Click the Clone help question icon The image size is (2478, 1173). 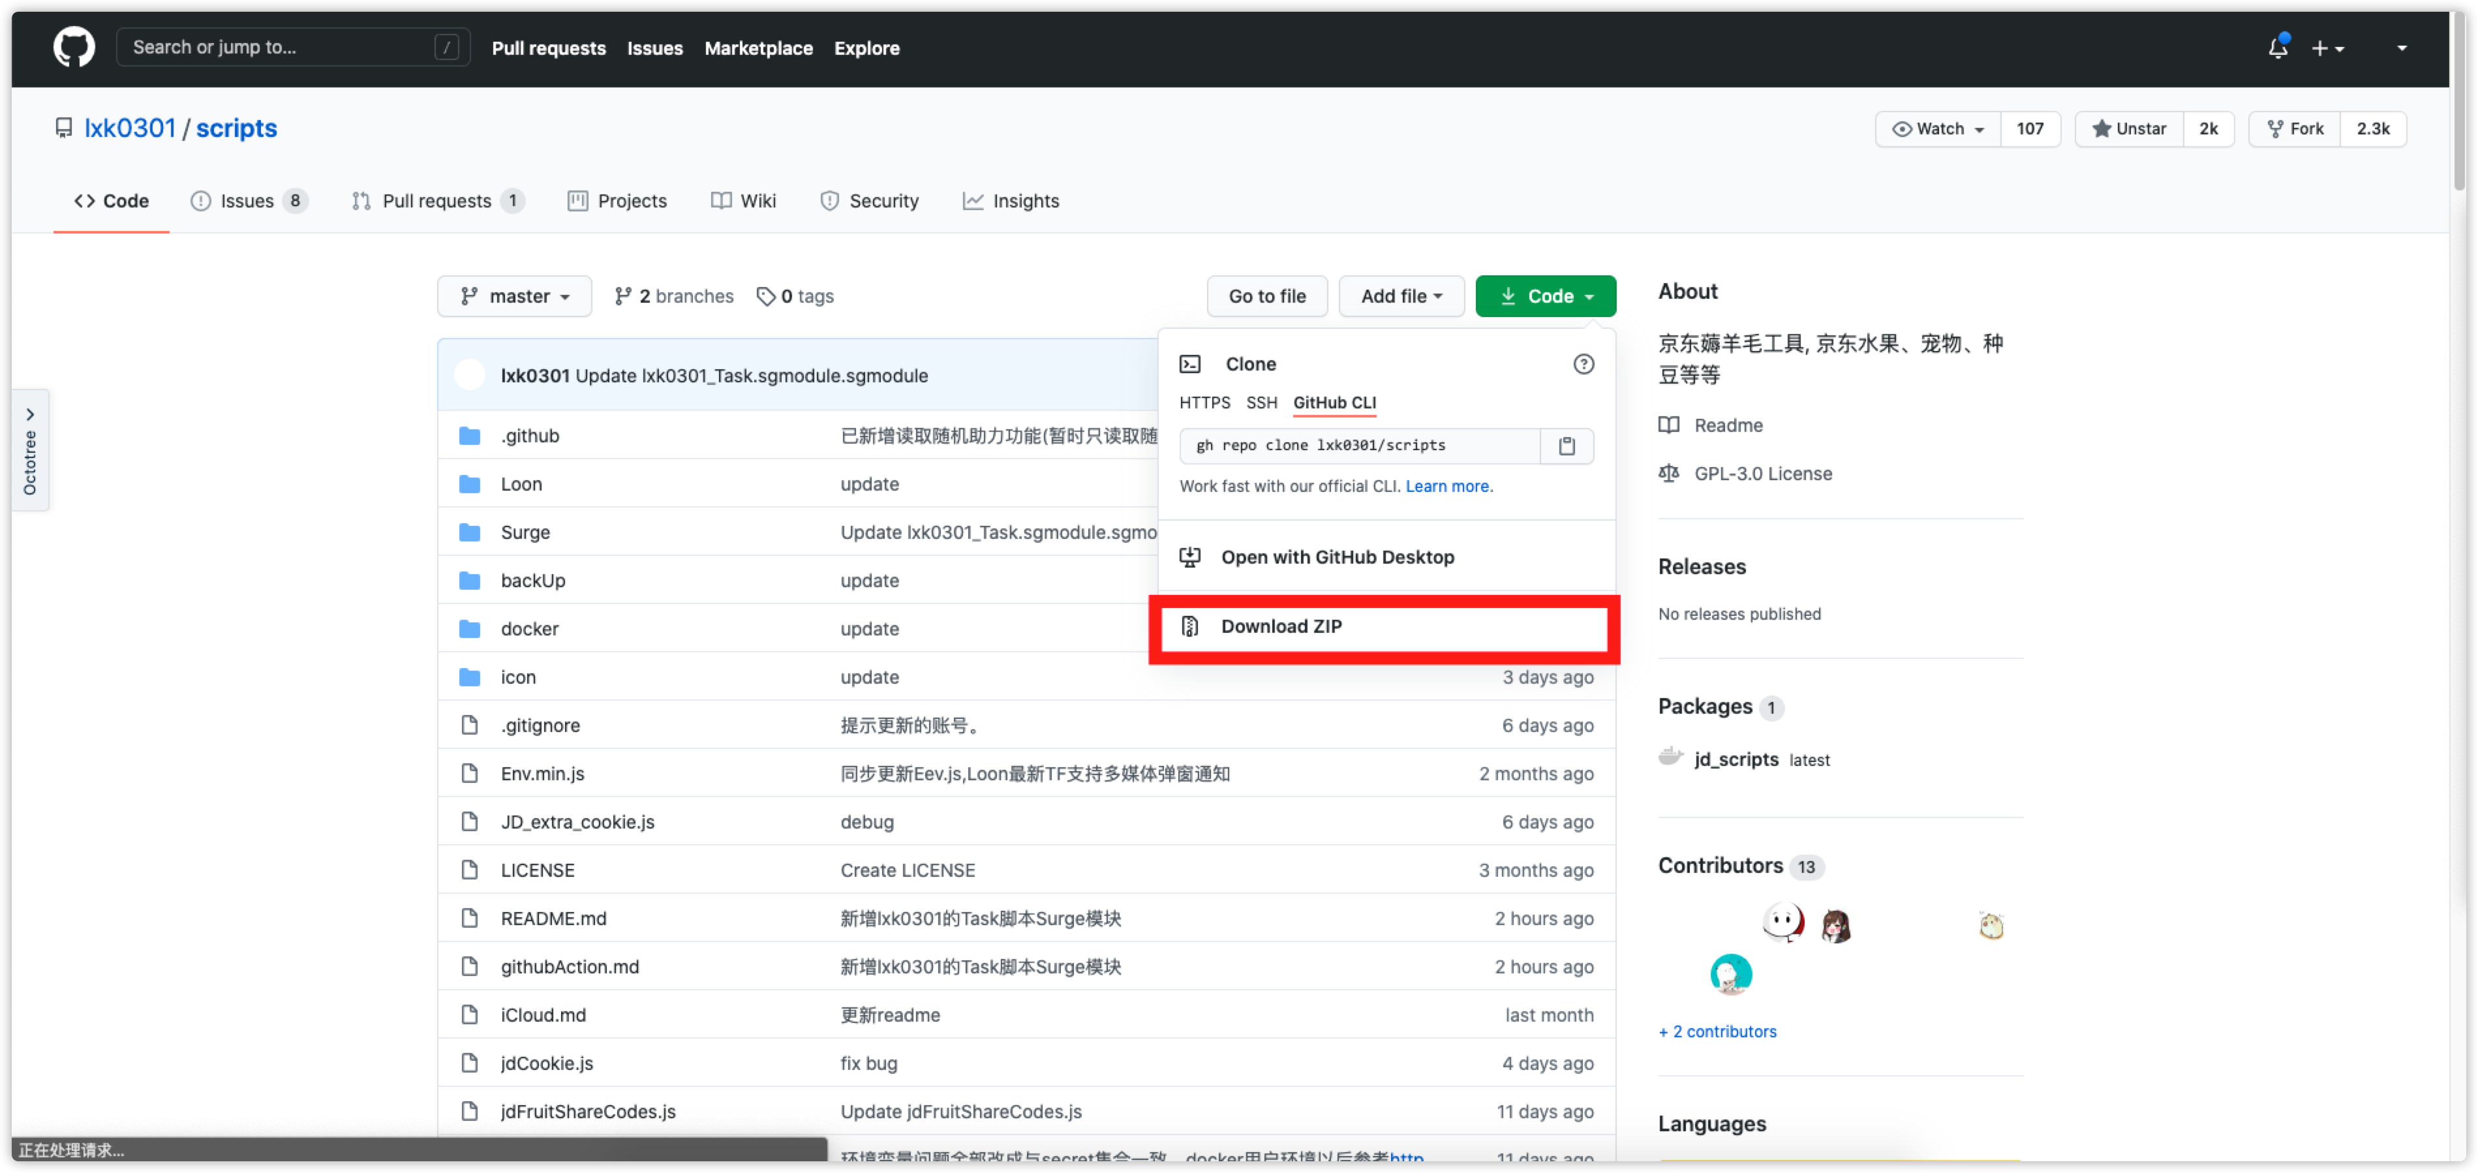point(1582,364)
